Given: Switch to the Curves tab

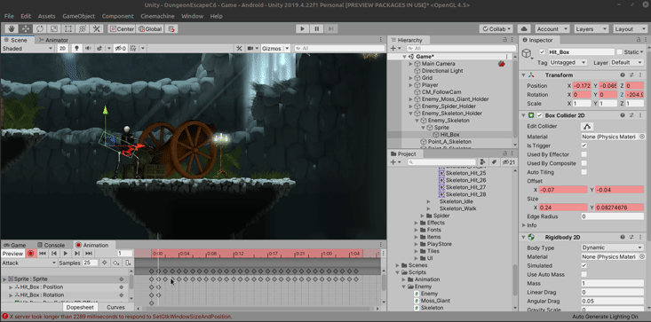Looking at the screenshot, I should 115,308.
